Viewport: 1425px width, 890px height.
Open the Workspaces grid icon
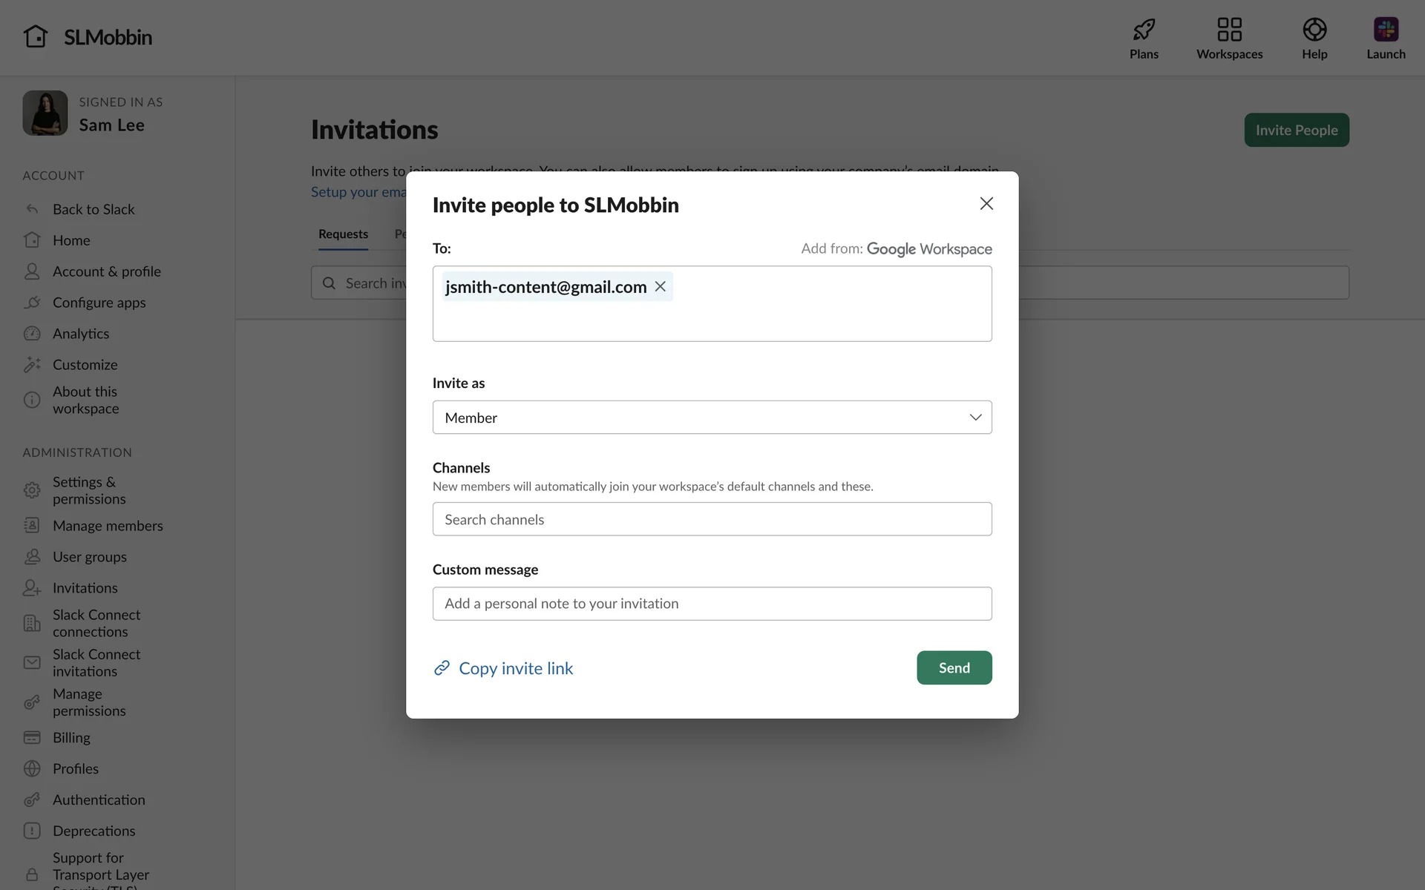click(1229, 30)
